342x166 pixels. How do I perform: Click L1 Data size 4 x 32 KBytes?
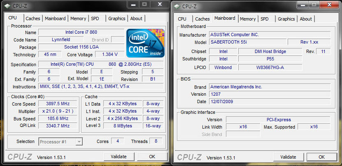pos(123,104)
